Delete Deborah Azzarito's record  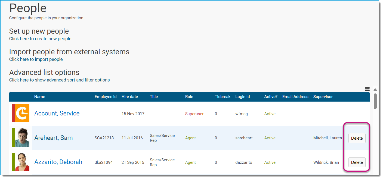click(357, 162)
